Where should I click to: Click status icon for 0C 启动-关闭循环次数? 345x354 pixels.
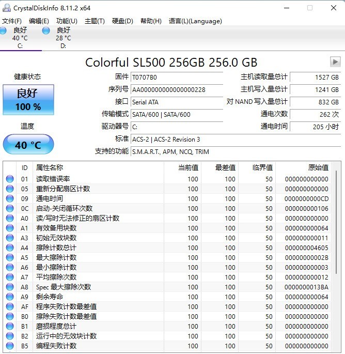coord(10,208)
